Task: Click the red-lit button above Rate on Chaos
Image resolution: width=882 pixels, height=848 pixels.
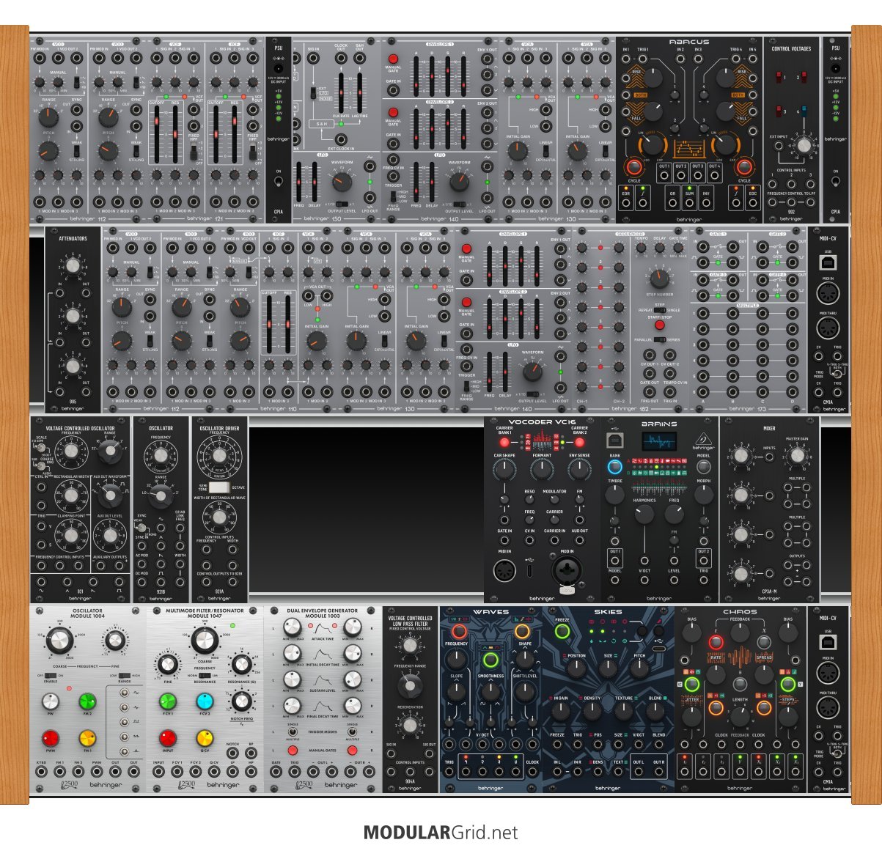Action: [x=715, y=643]
